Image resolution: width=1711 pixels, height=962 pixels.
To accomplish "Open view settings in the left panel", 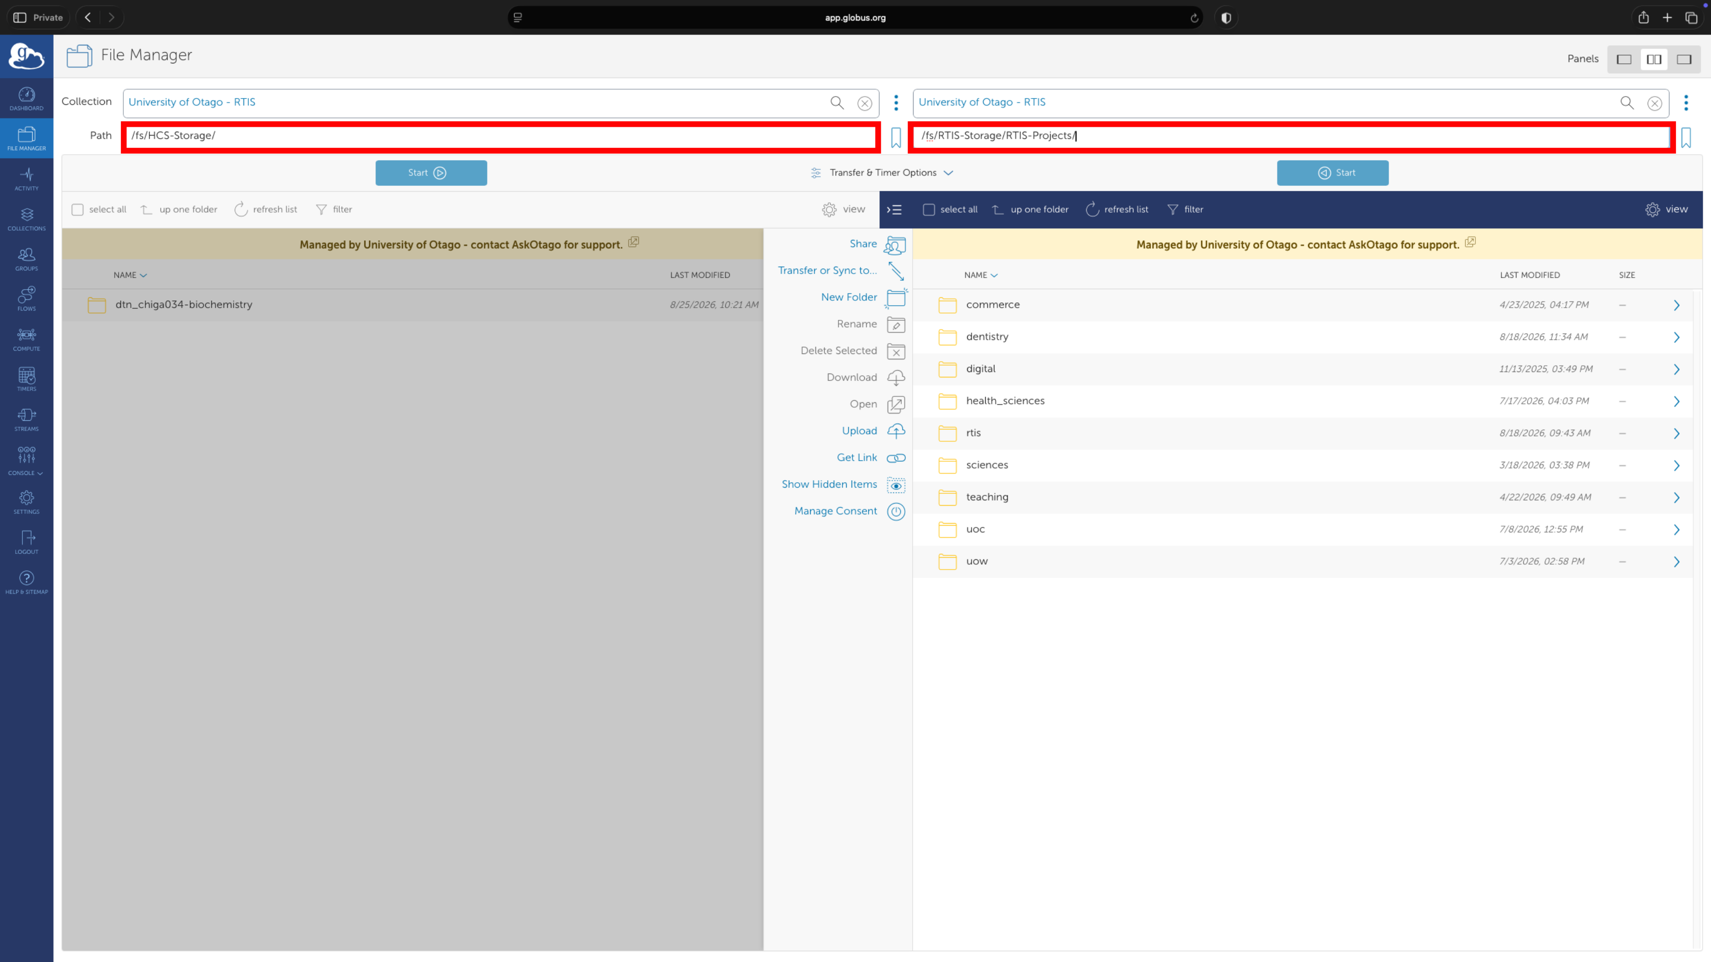I will coord(843,210).
